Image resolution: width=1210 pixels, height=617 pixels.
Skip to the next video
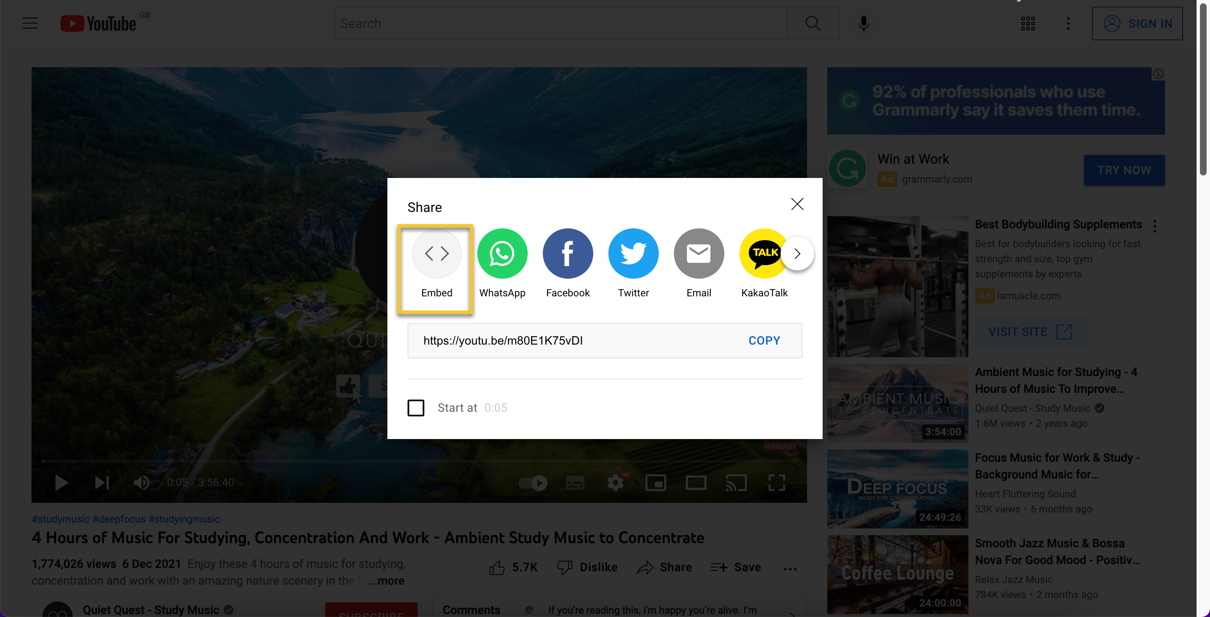pos(101,482)
